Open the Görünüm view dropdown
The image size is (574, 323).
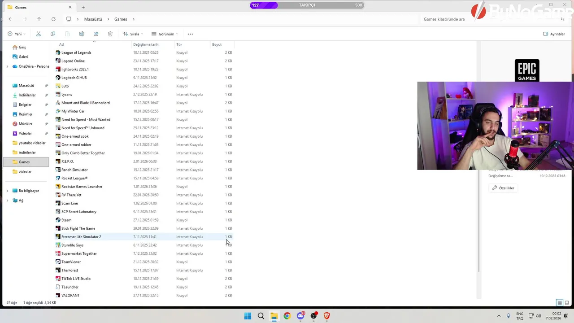(165, 34)
